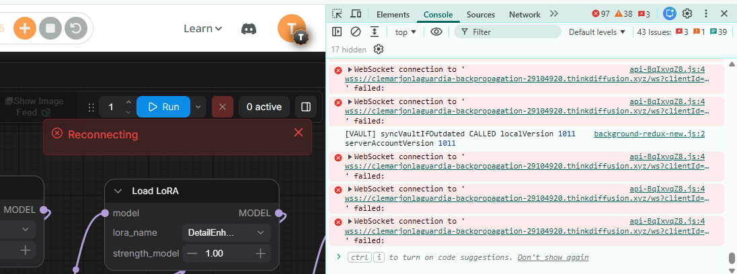This screenshot has height=274, width=737.
Task: Toggle the side panel layout icon
Action: [x=306, y=107]
